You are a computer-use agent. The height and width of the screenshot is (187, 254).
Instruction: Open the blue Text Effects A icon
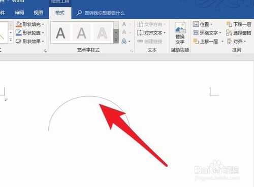[124, 41]
